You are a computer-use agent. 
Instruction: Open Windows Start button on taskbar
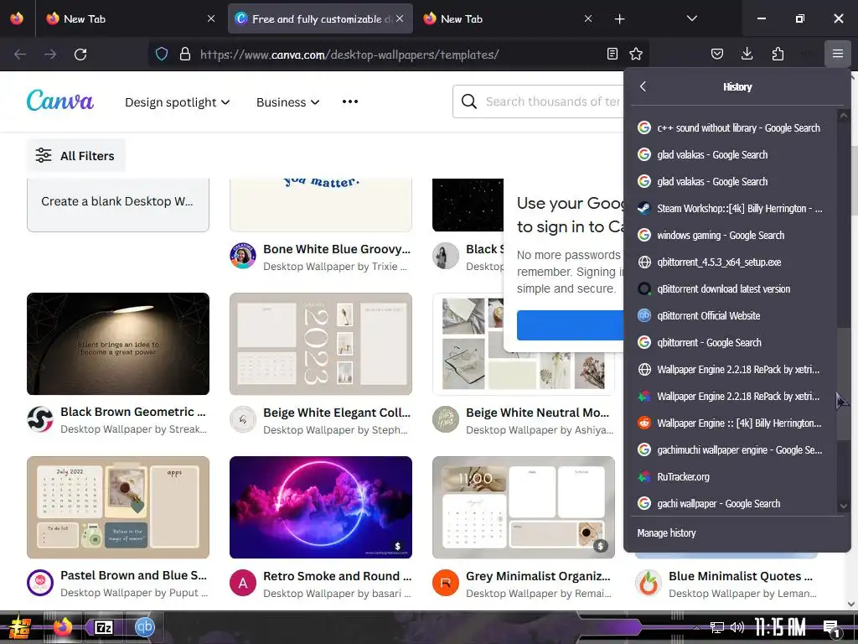[x=18, y=628]
